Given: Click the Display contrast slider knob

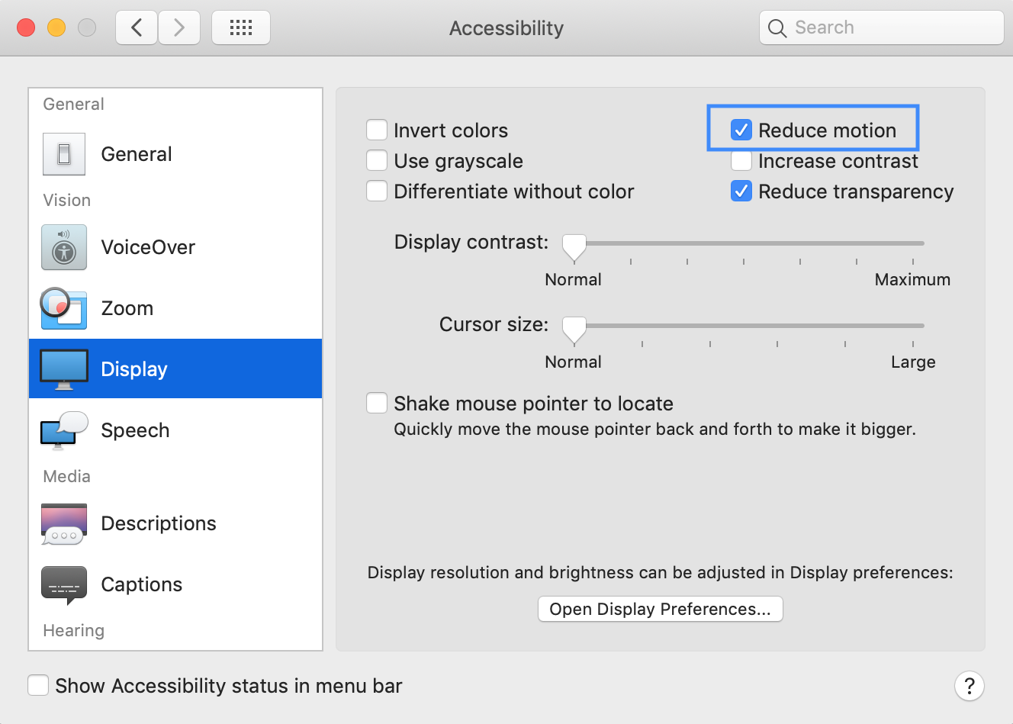Looking at the screenshot, I should point(574,246).
